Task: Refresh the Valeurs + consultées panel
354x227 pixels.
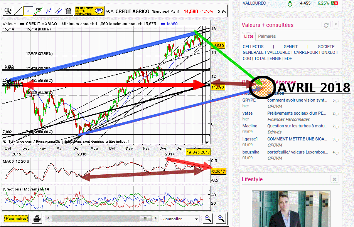Action: click(326, 25)
